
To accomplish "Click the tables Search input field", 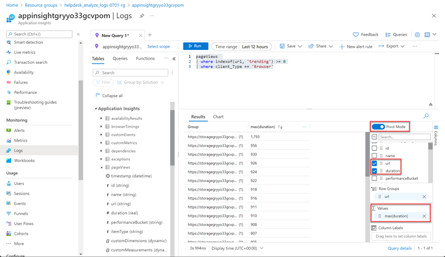I will [x=130, y=73].
